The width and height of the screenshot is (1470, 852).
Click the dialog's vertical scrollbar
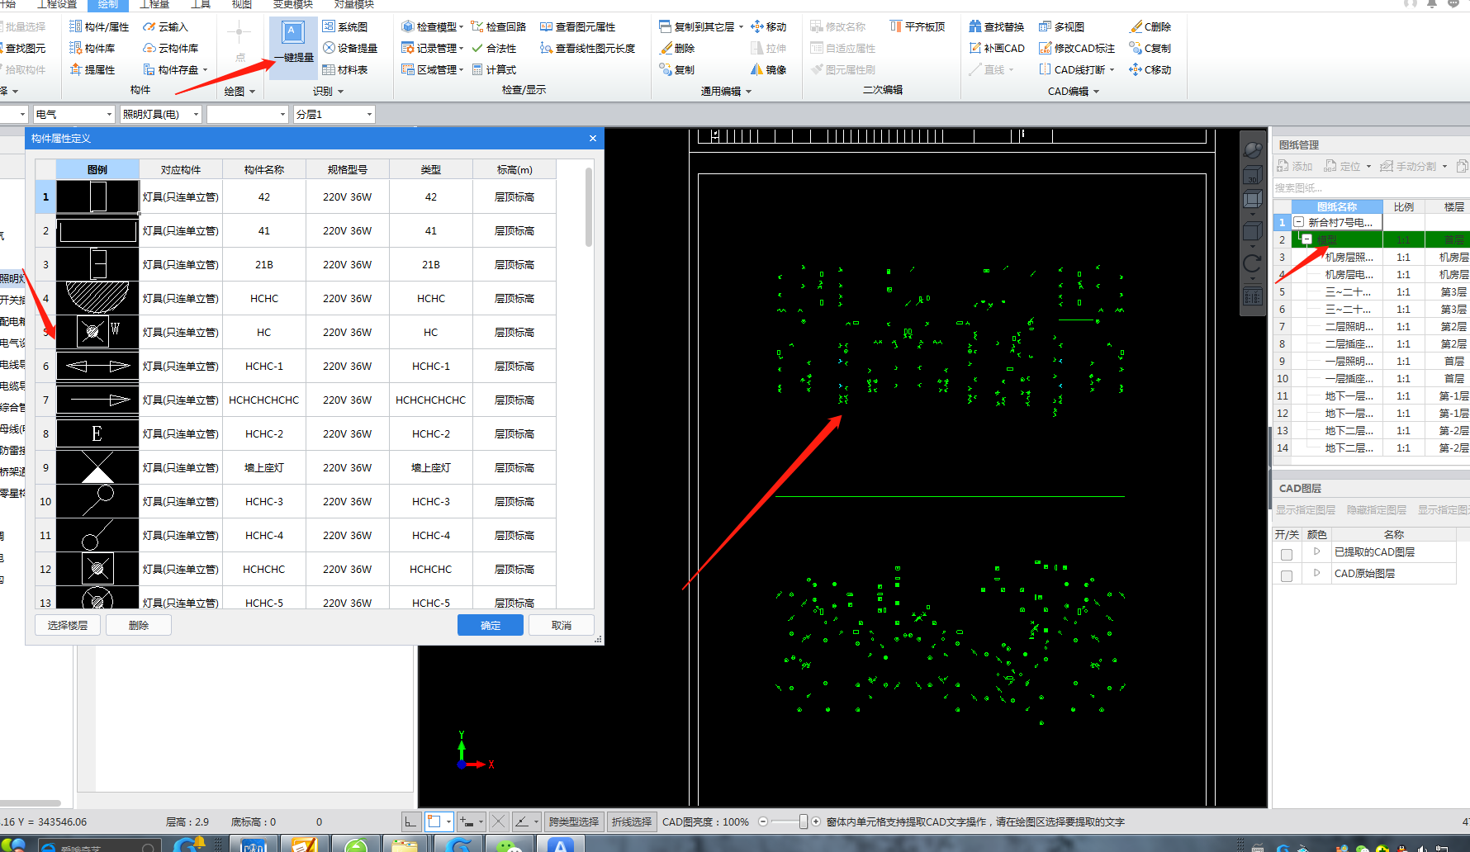589,206
